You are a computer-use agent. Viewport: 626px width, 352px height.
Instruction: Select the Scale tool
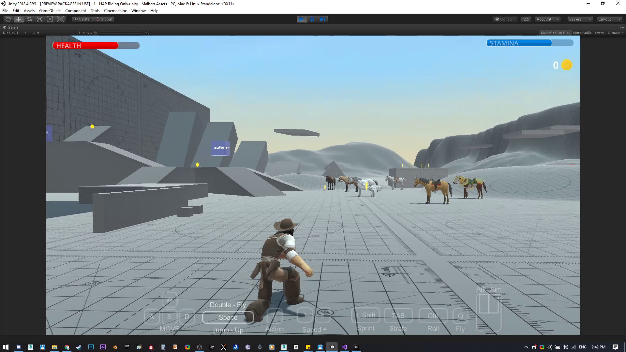point(40,19)
